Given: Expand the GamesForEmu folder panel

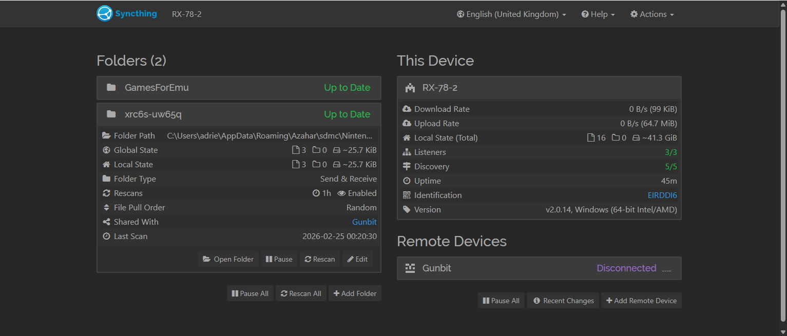Looking at the screenshot, I should (x=239, y=88).
